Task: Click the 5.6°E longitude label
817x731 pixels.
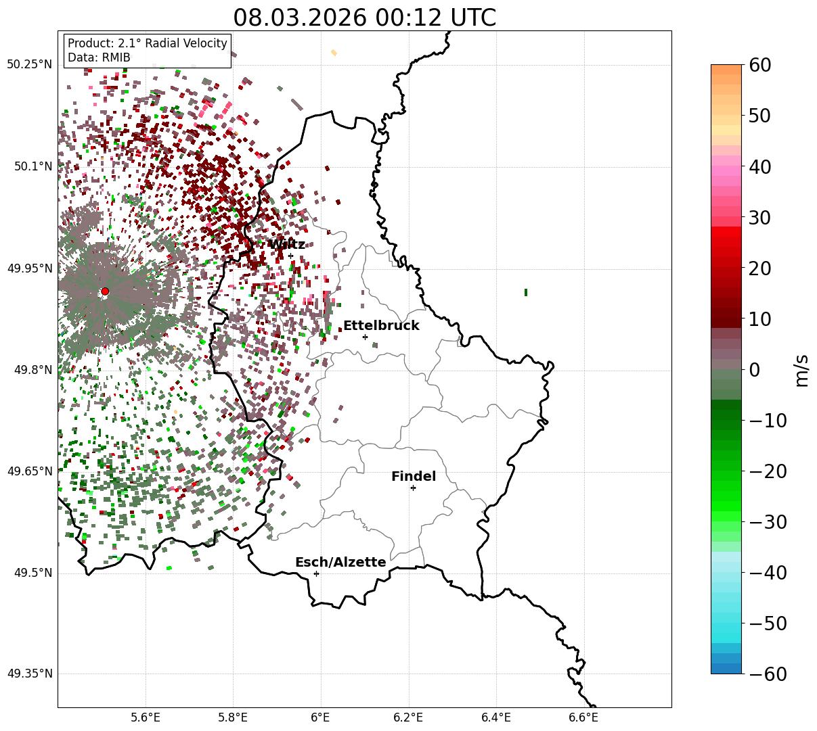Action: click(x=146, y=717)
